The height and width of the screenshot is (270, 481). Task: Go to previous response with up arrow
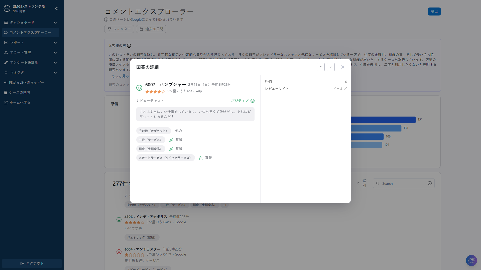click(320, 67)
